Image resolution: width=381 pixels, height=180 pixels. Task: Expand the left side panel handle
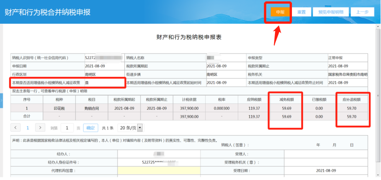[1, 100]
